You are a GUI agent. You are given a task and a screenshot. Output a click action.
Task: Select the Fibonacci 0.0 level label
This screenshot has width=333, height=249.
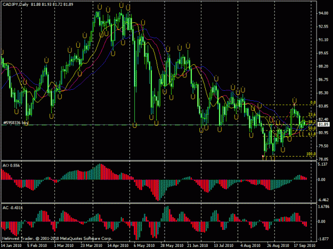pyautogui.click(x=313, y=102)
